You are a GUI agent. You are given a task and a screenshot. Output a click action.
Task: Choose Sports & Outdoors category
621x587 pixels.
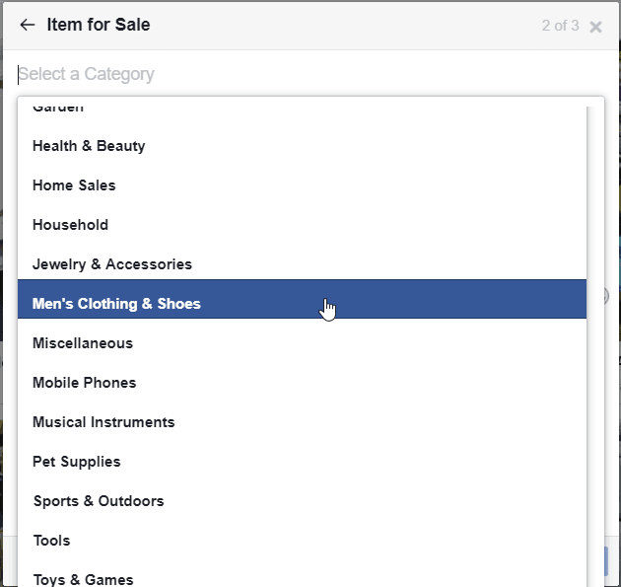(x=302, y=501)
